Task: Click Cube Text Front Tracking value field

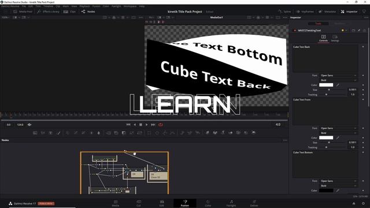Action: click(352, 147)
